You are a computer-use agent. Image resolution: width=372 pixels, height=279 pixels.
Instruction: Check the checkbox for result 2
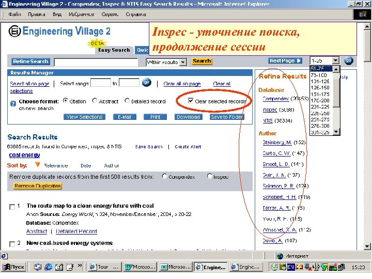(12, 244)
